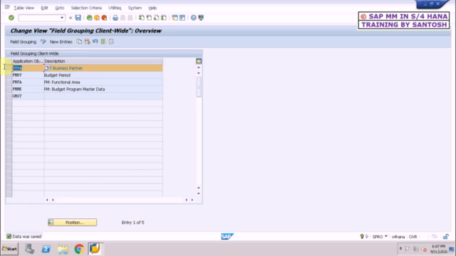Select the FMFA Functional Area row selector
This screenshot has height=256, width=456.
point(9,82)
